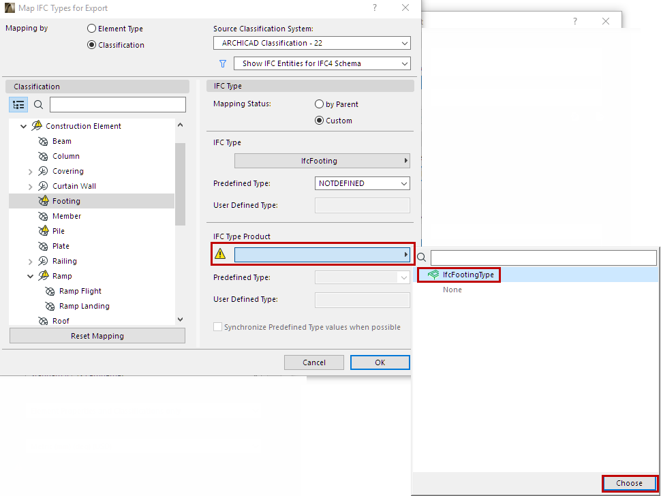This screenshot has height=496, width=661.
Task: Open the Show IFC Entities schema dropdown
Action: coord(322,63)
